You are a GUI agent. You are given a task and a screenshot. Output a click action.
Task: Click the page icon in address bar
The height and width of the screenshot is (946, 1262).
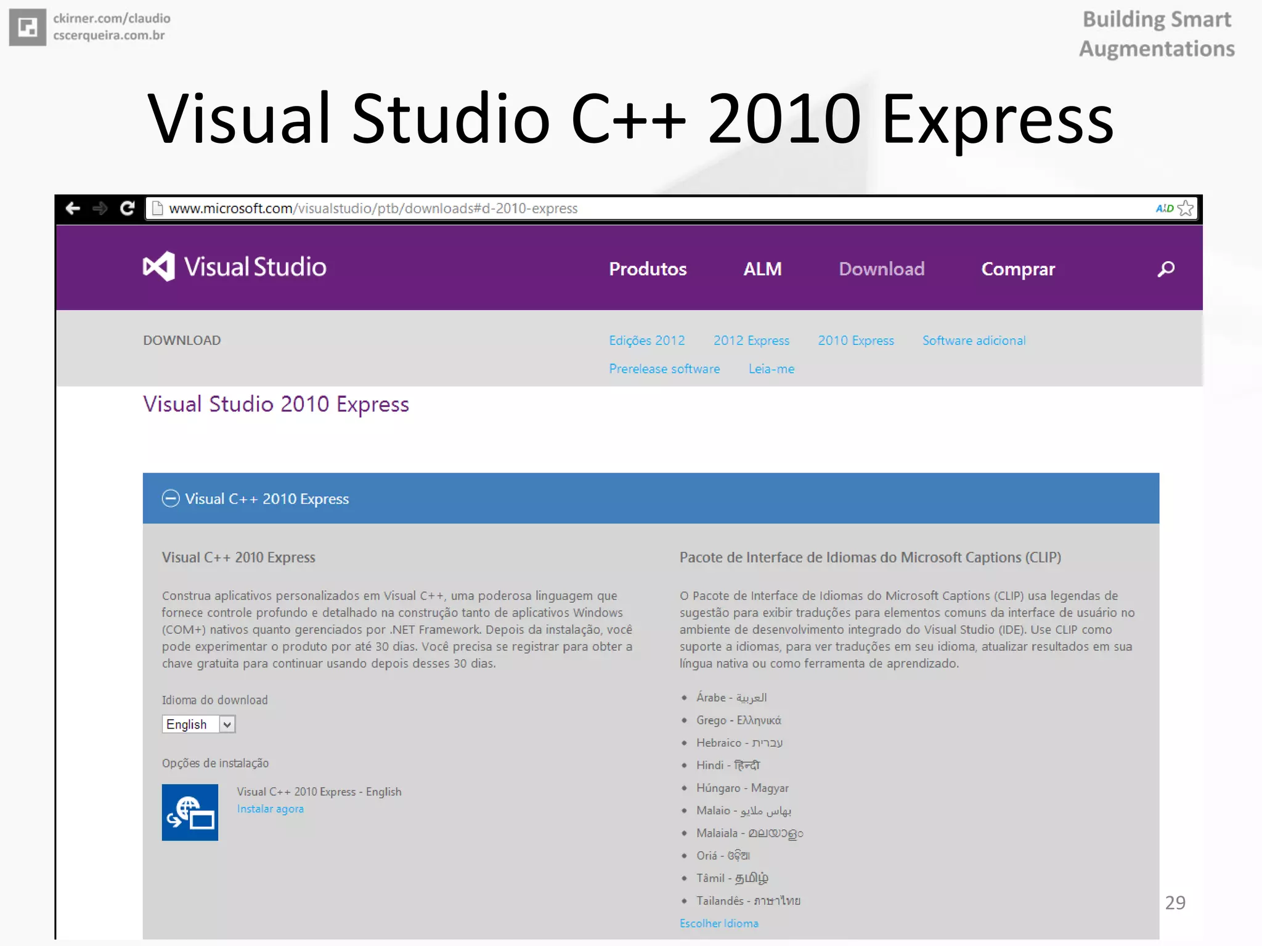coord(157,208)
